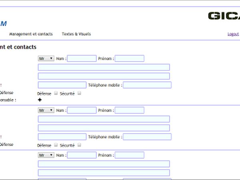The width and height of the screenshot is (240, 180).
Task: Click the GICA logo at top right
Action: (x=224, y=16)
